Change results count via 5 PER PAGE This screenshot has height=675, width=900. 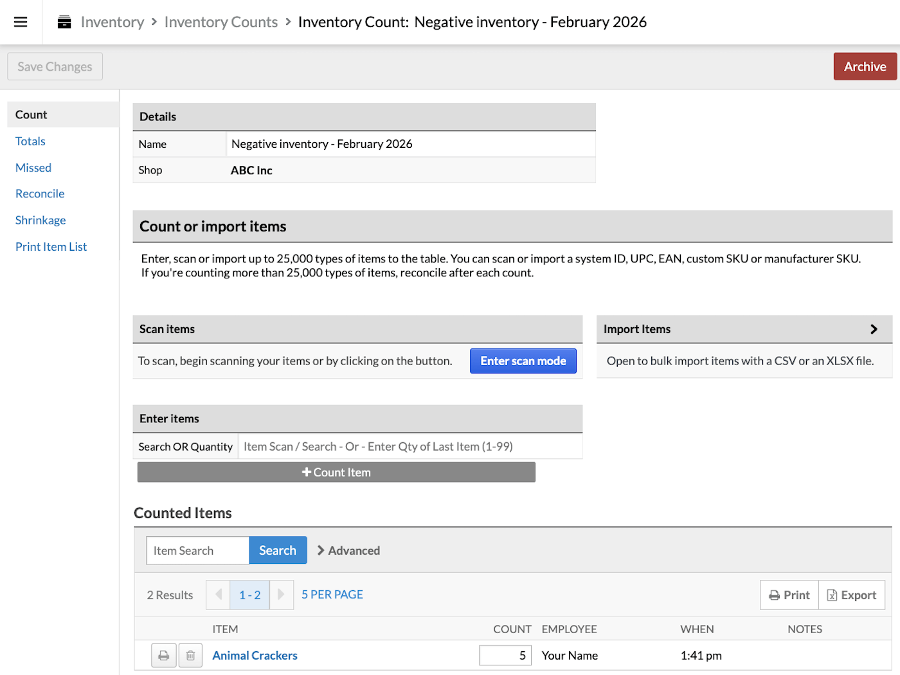[x=332, y=594]
